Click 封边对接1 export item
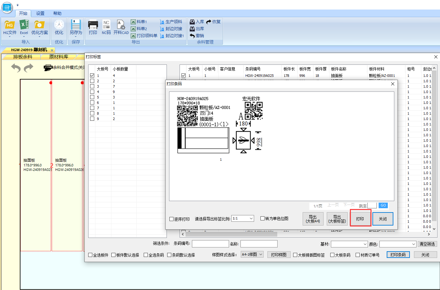This screenshot has height=290, width=440. tap(172, 36)
